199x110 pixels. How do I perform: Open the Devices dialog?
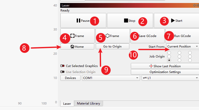point(70,78)
